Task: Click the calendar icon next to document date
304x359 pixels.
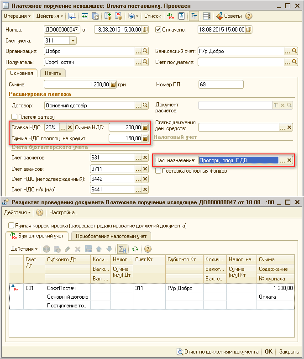Action: click(x=145, y=30)
